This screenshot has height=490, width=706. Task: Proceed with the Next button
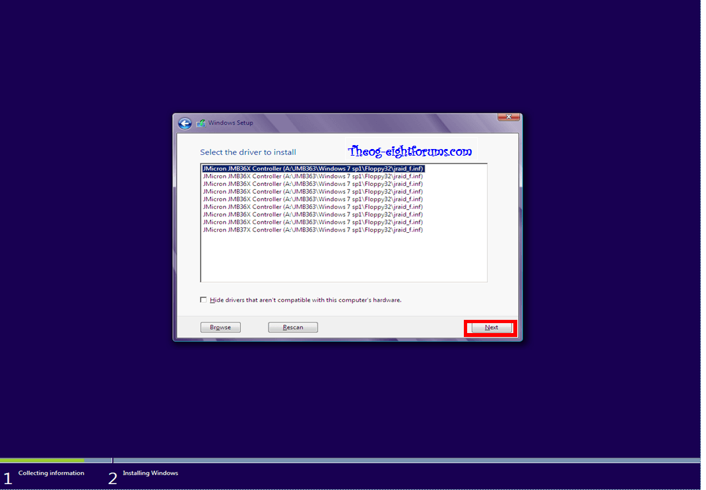(x=491, y=328)
